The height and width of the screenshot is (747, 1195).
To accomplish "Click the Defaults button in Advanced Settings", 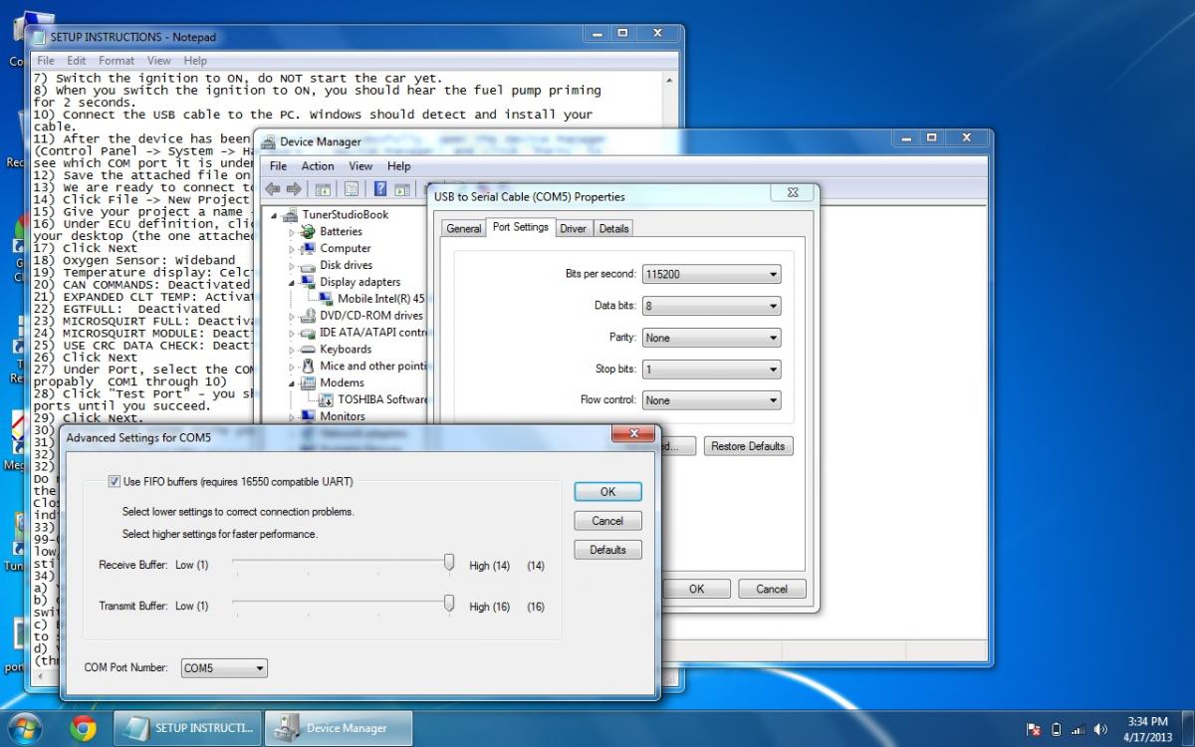I will click(x=607, y=550).
